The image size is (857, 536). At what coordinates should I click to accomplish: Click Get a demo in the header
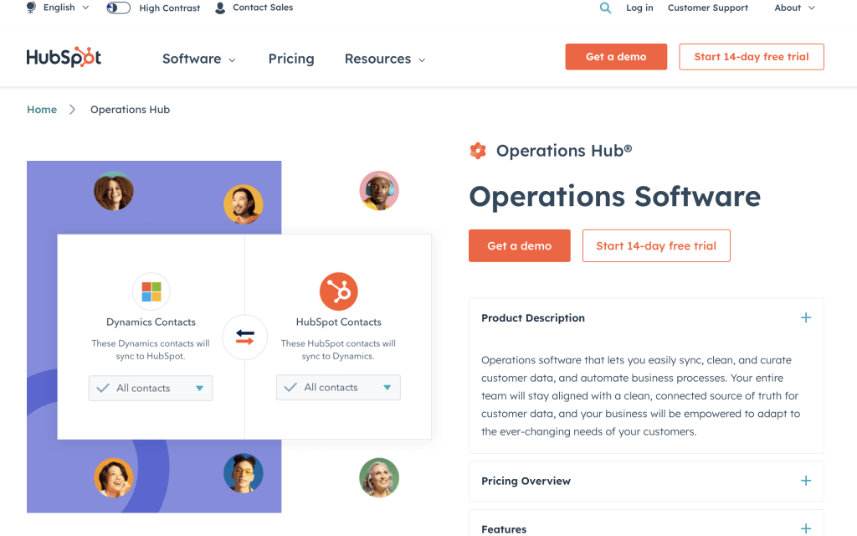616,57
